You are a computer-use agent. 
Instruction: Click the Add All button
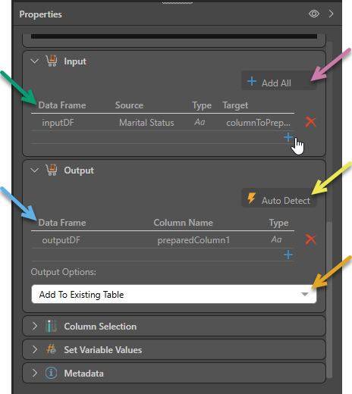point(279,81)
